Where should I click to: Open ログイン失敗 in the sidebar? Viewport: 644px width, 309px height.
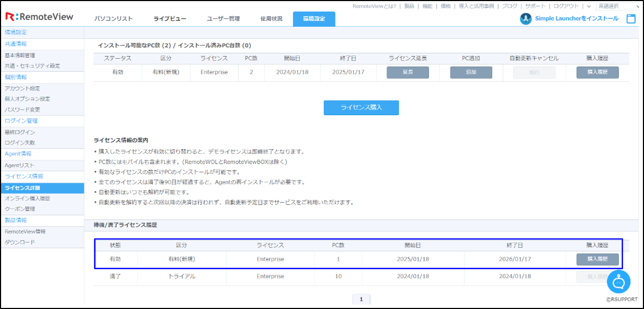20,143
